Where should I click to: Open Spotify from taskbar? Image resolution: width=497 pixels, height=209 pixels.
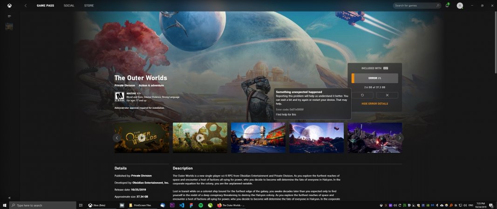pyautogui.click(x=201, y=205)
